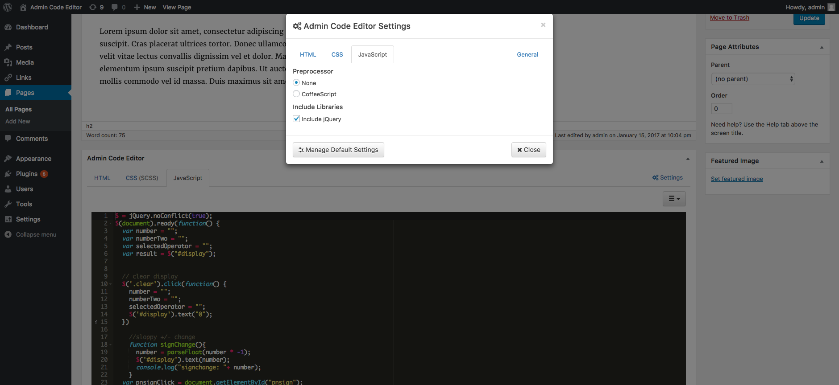Click the Pages sidebar icon
The image size is (839, 385).
[8, 93]
